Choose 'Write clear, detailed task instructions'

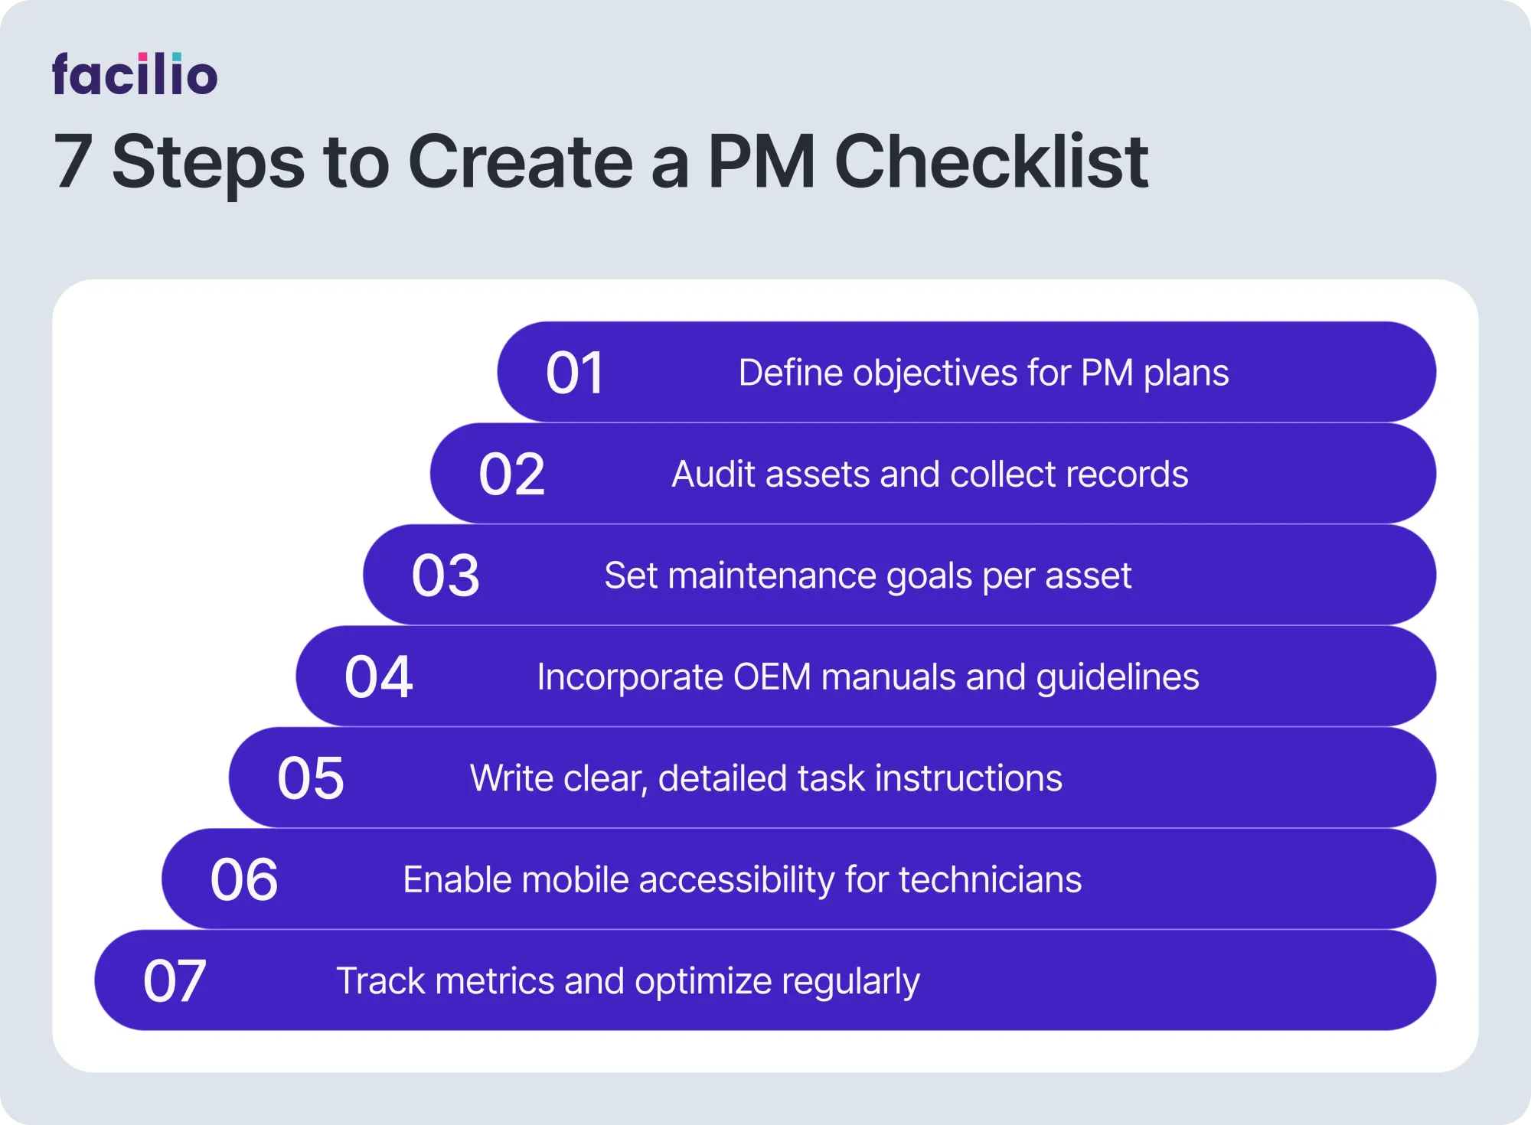point(765,778)
